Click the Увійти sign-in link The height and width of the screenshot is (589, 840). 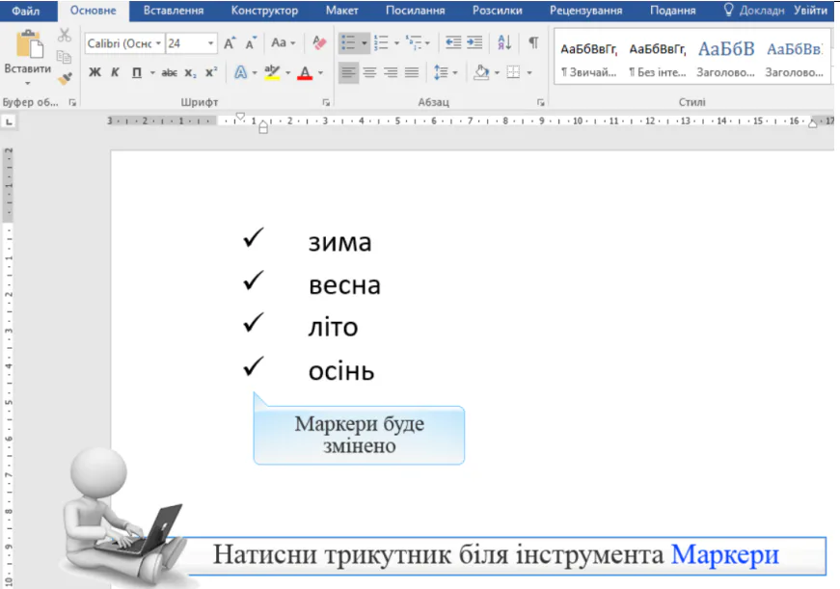pos(809,11)
